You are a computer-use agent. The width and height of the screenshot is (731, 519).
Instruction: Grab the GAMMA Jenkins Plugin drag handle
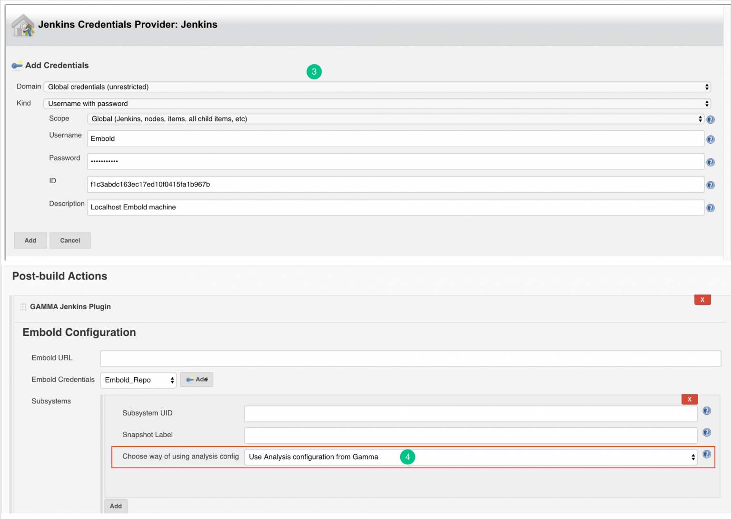(22, 306)
